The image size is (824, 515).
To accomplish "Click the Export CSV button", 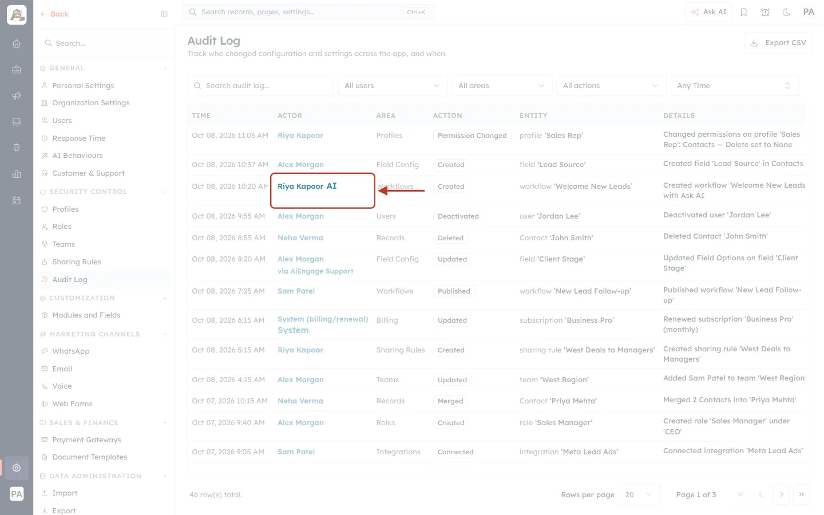I will click(778, 43).
